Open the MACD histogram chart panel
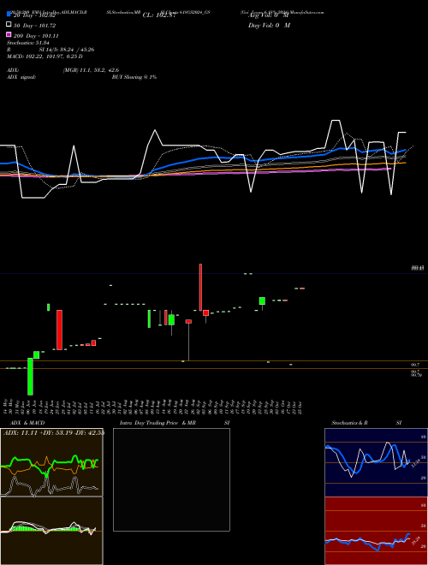 click(51, 531)
